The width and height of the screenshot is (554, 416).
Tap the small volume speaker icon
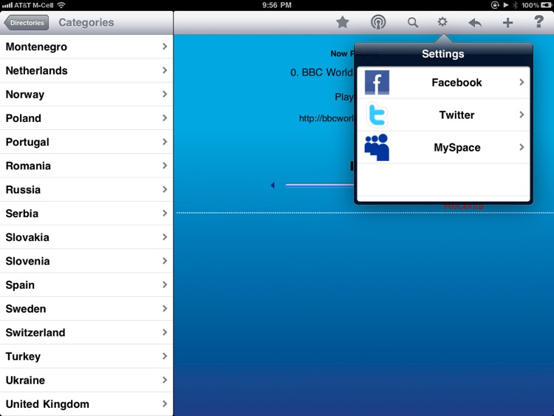pyautogui.click(x=273, y=185)
